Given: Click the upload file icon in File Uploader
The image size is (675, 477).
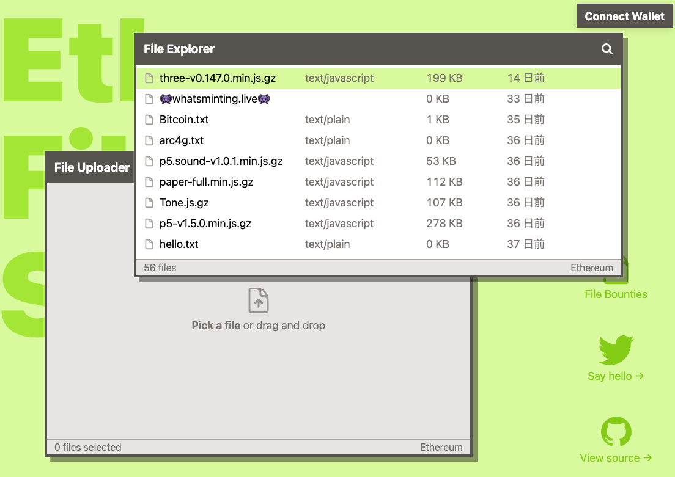Looking at the screenshot, I should (x=259, y=300).
